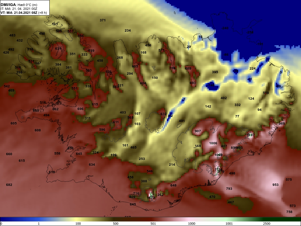Click the pale yellow color scale section near 100
Viewport: 301px width, 226px height.
point(77,219)
